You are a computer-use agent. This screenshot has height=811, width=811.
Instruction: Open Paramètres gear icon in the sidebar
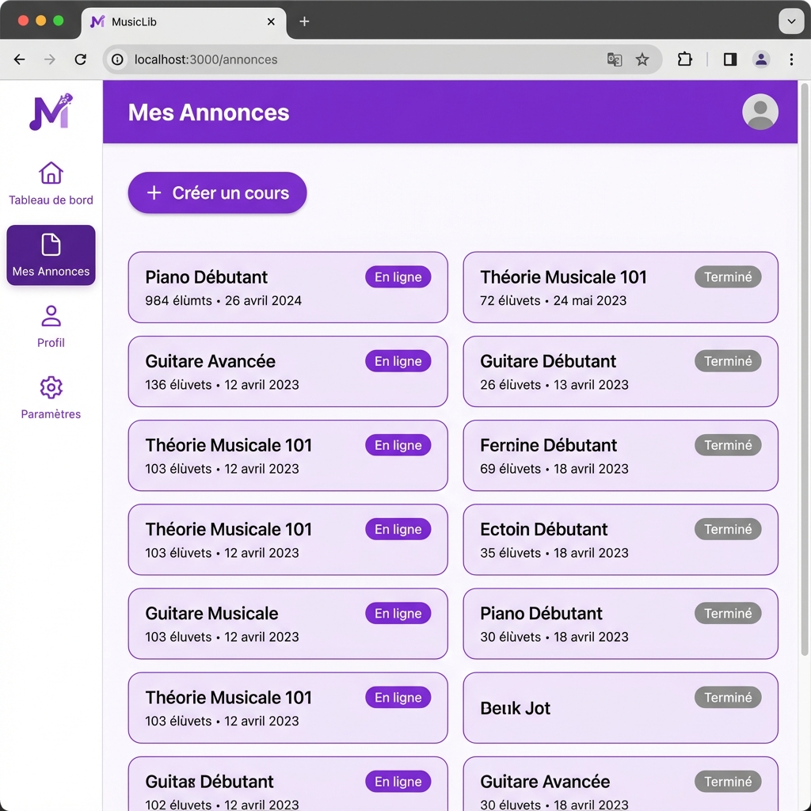pyautogui.click(x=51, y=387)
